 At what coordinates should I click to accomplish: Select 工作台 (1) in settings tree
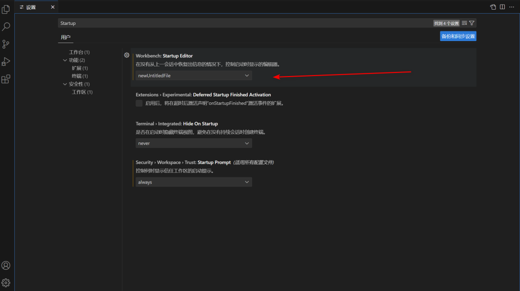click(79, 52)
